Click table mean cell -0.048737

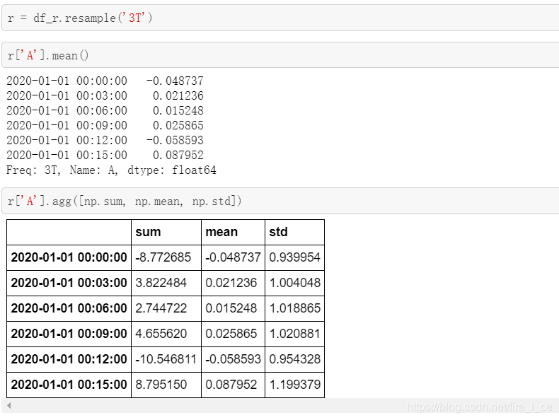coord(234,257)
